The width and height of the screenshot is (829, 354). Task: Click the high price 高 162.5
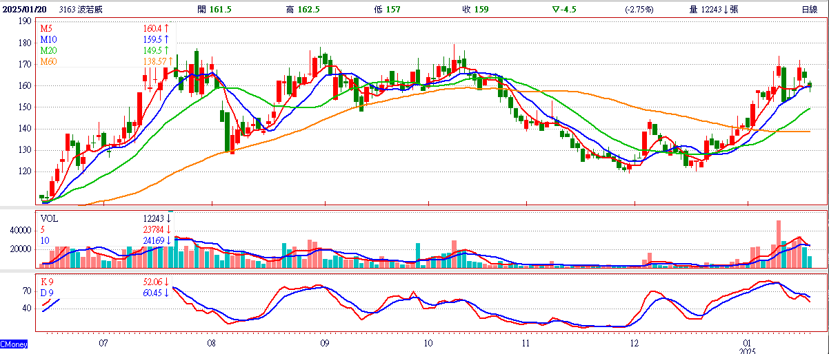(303, 10)
